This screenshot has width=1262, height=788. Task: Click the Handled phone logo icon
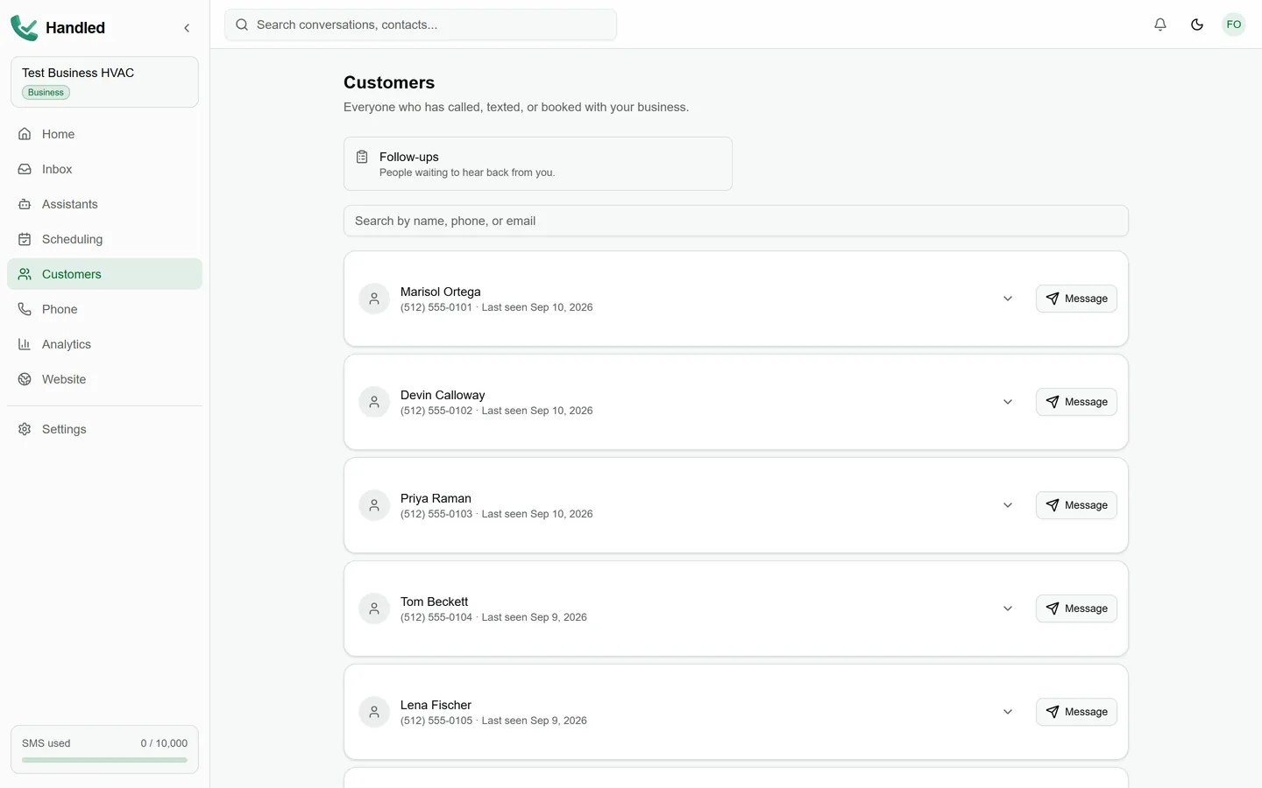click(24, 28)
